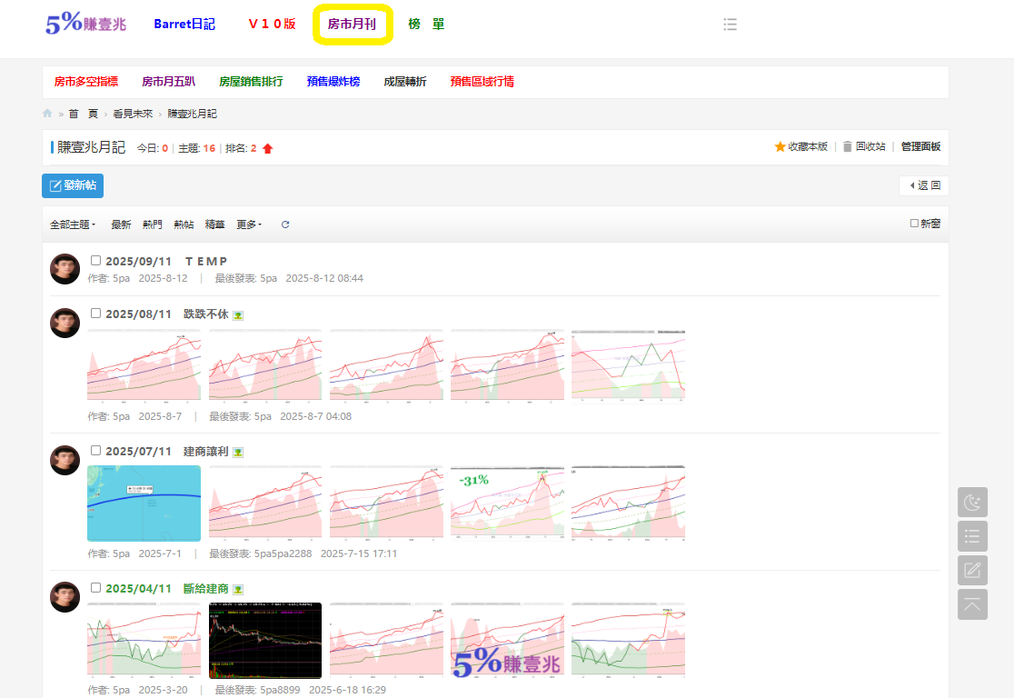The height and width of the screenshot is (698, 1014).
Task: Tick the checkbox next to 2025/07/11 建商讓利
Action: (96, 451)
